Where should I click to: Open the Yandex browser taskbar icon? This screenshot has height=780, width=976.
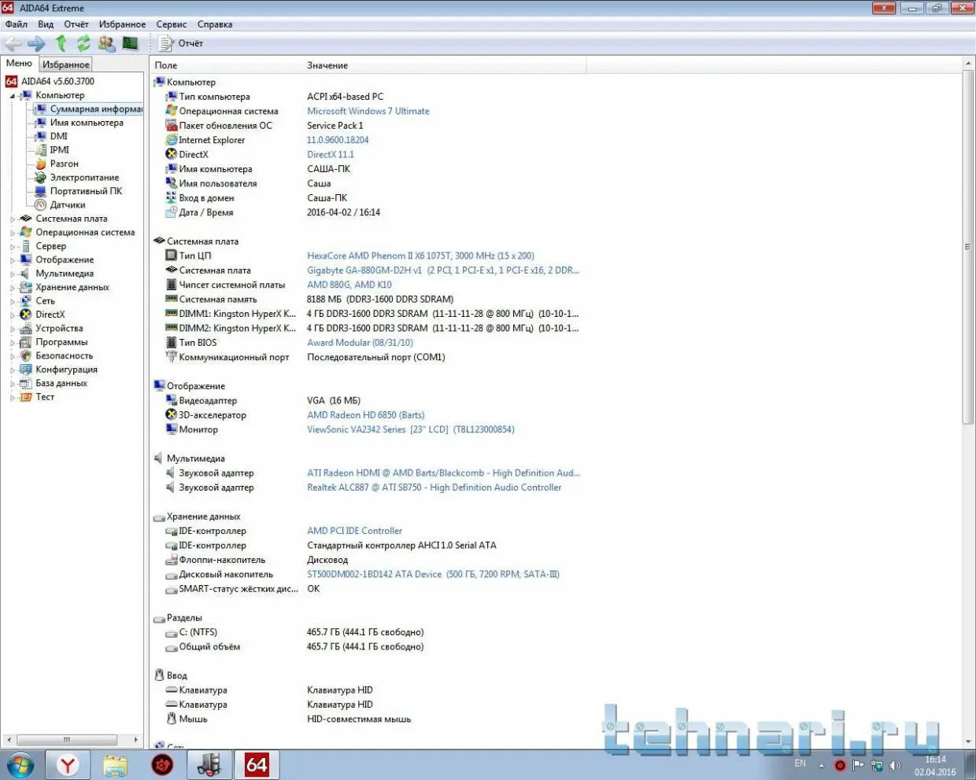coord(68,765)
